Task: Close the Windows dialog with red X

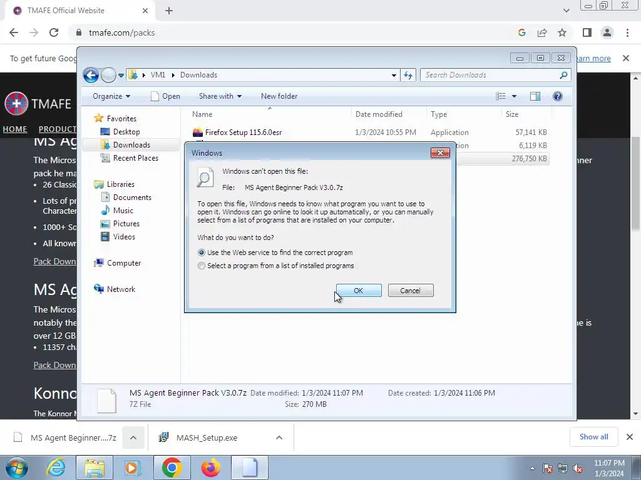Action: click(440, 152)
